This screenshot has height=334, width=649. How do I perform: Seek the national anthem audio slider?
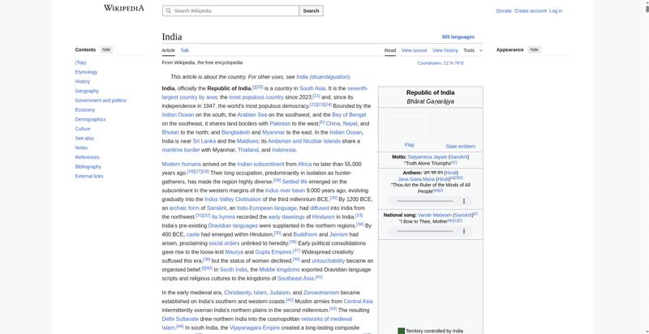pyautogui.click(x=424, y=201)
